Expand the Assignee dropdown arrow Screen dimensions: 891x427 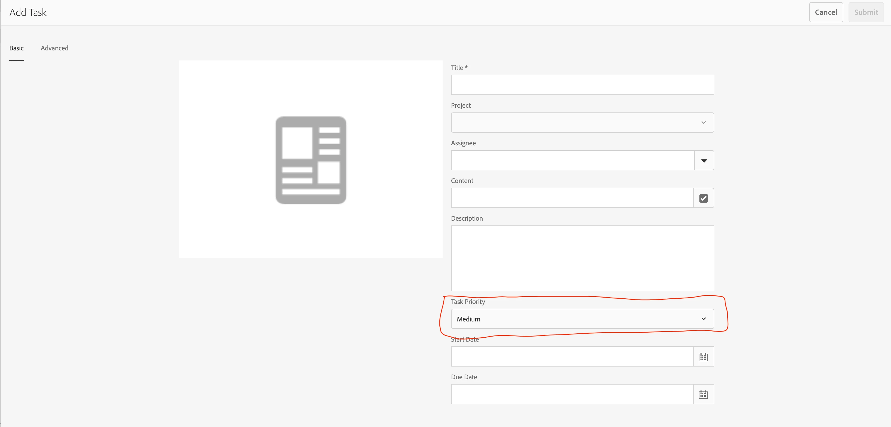pyautogui.click(x=703, y=160)
